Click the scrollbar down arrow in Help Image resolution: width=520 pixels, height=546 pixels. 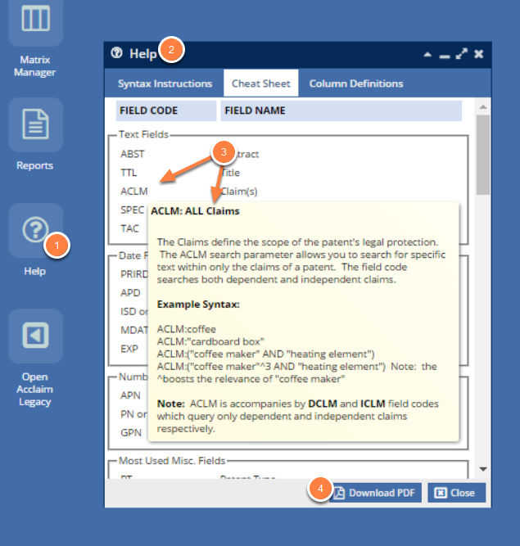[483, 469]
